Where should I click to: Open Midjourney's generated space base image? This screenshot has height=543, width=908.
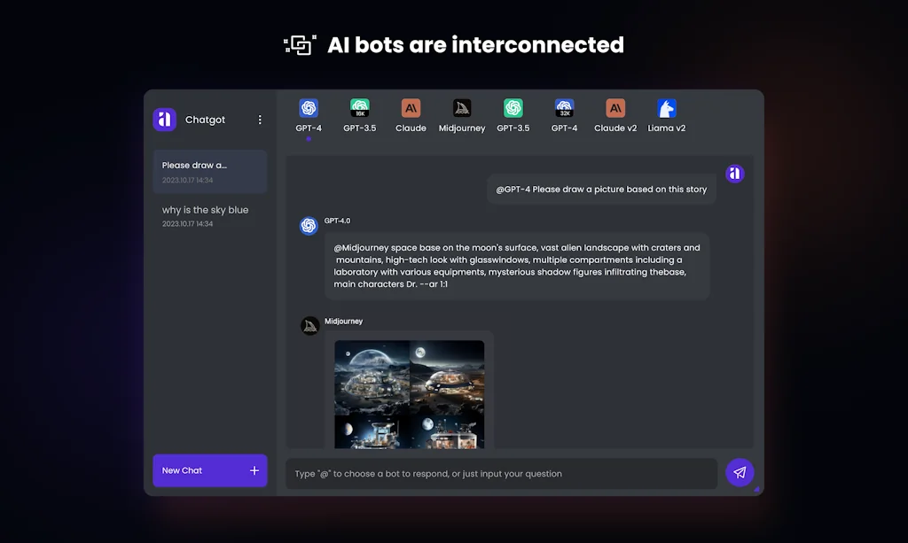point(409,394)
